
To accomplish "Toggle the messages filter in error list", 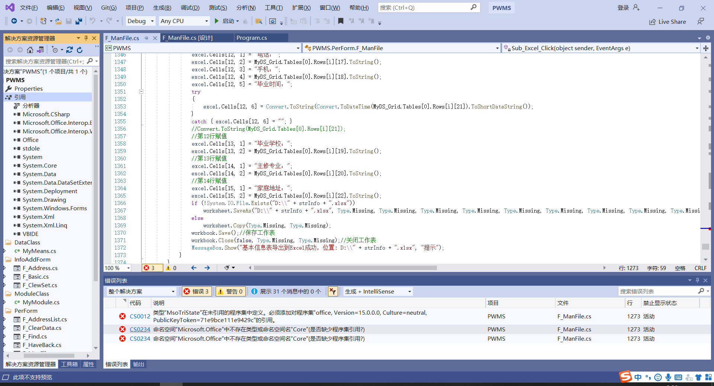I will pyautogui.click(x=286, y=291).
